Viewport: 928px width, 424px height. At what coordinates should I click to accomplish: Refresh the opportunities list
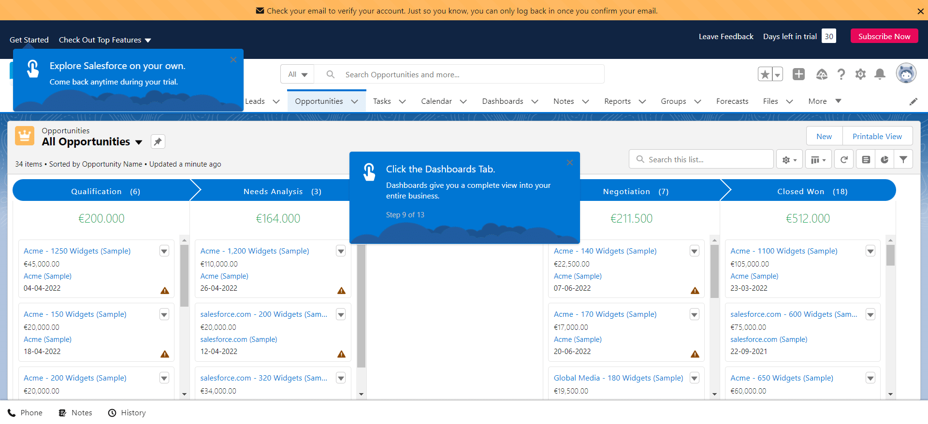[844, 159]
